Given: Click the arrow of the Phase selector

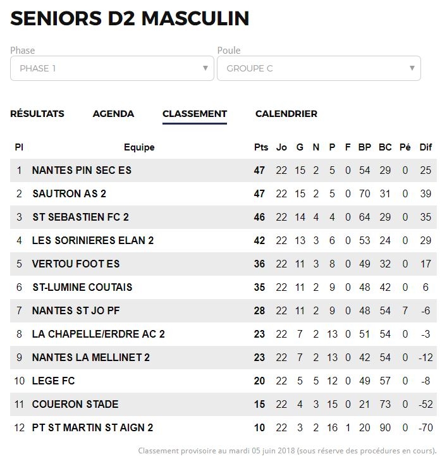Looking at the screenshot, I should tap(205, 68).
